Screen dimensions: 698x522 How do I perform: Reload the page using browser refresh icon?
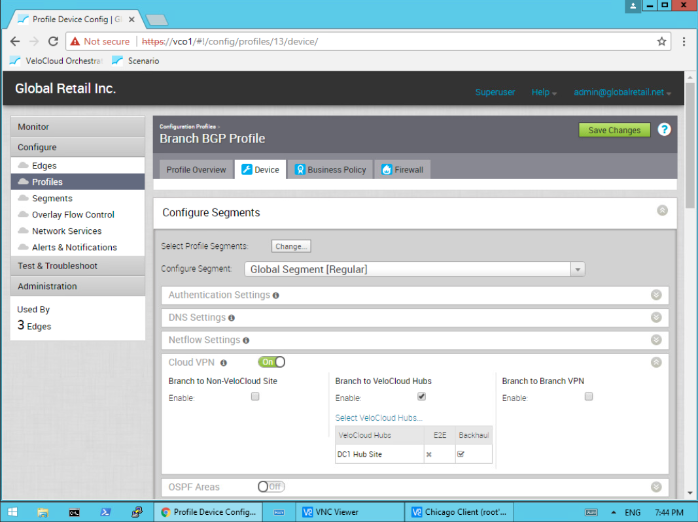click(x=54, y=41)
